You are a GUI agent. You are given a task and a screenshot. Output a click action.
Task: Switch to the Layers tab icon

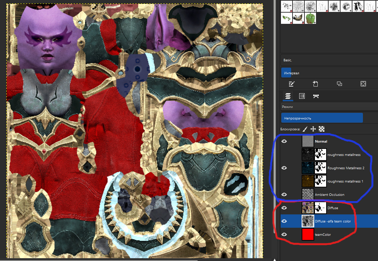click(288, 96)
